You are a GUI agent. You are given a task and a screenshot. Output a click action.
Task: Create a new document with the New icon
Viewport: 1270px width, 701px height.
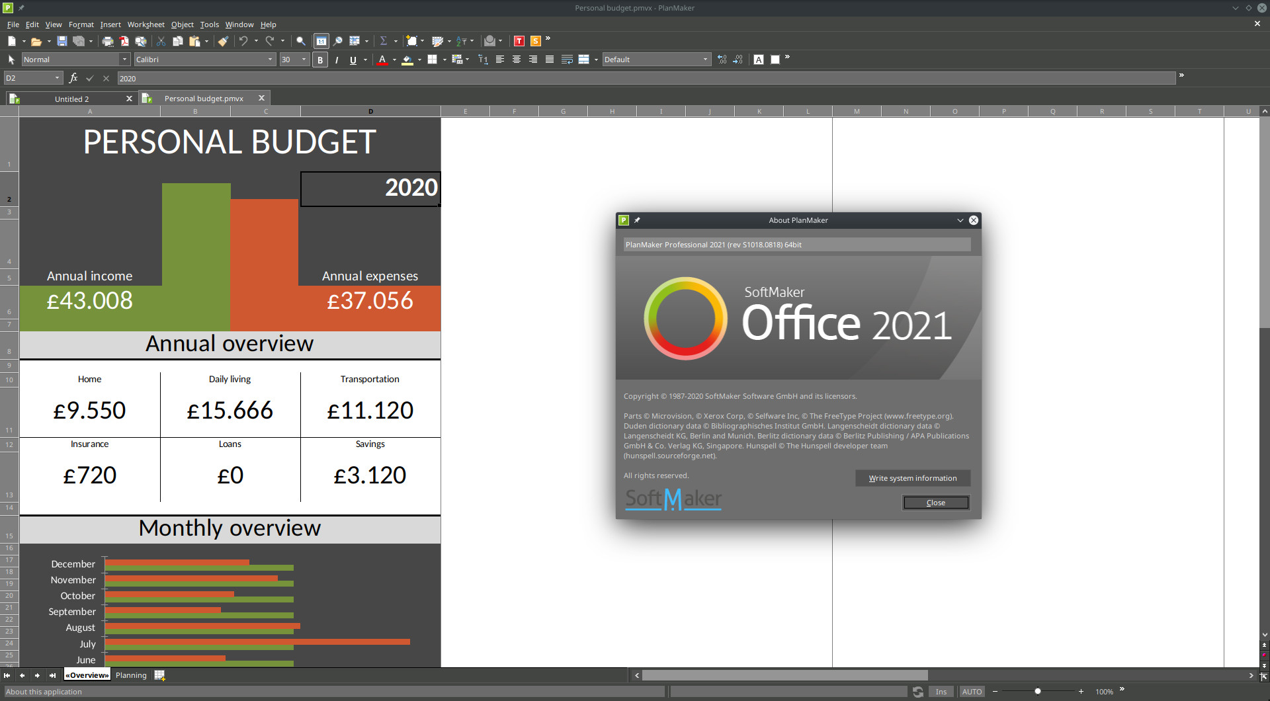[11, 41]
